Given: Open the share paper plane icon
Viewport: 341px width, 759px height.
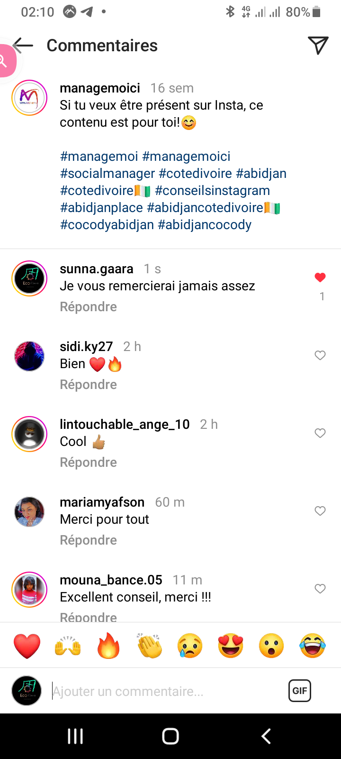Looking at the screenshot, I should pos(318,46).
